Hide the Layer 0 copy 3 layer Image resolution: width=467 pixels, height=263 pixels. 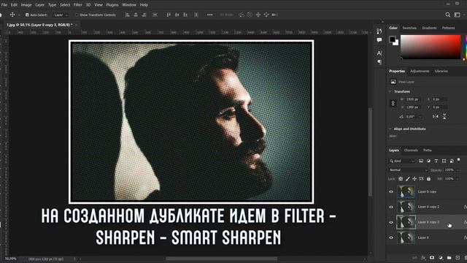click(x=391, y=222)
